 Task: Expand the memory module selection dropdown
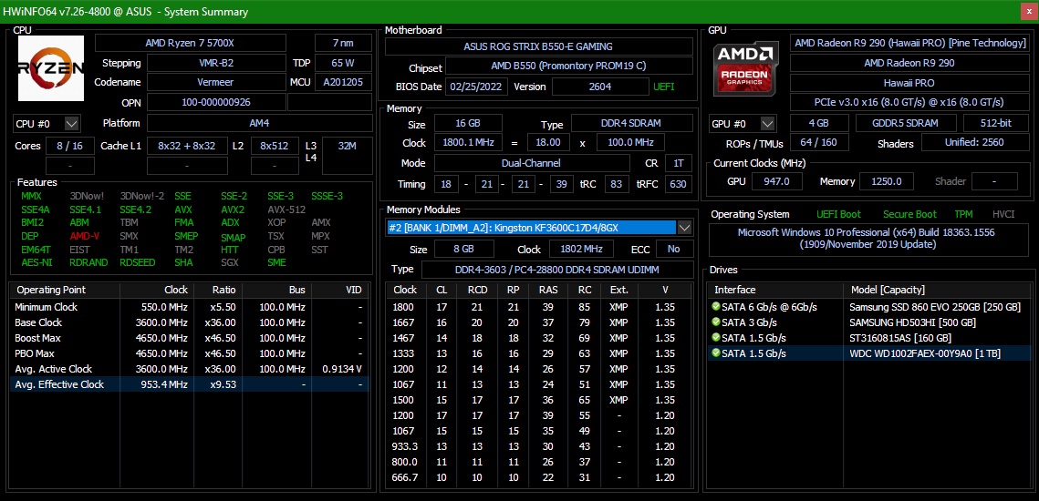click(x=685, y=228)
